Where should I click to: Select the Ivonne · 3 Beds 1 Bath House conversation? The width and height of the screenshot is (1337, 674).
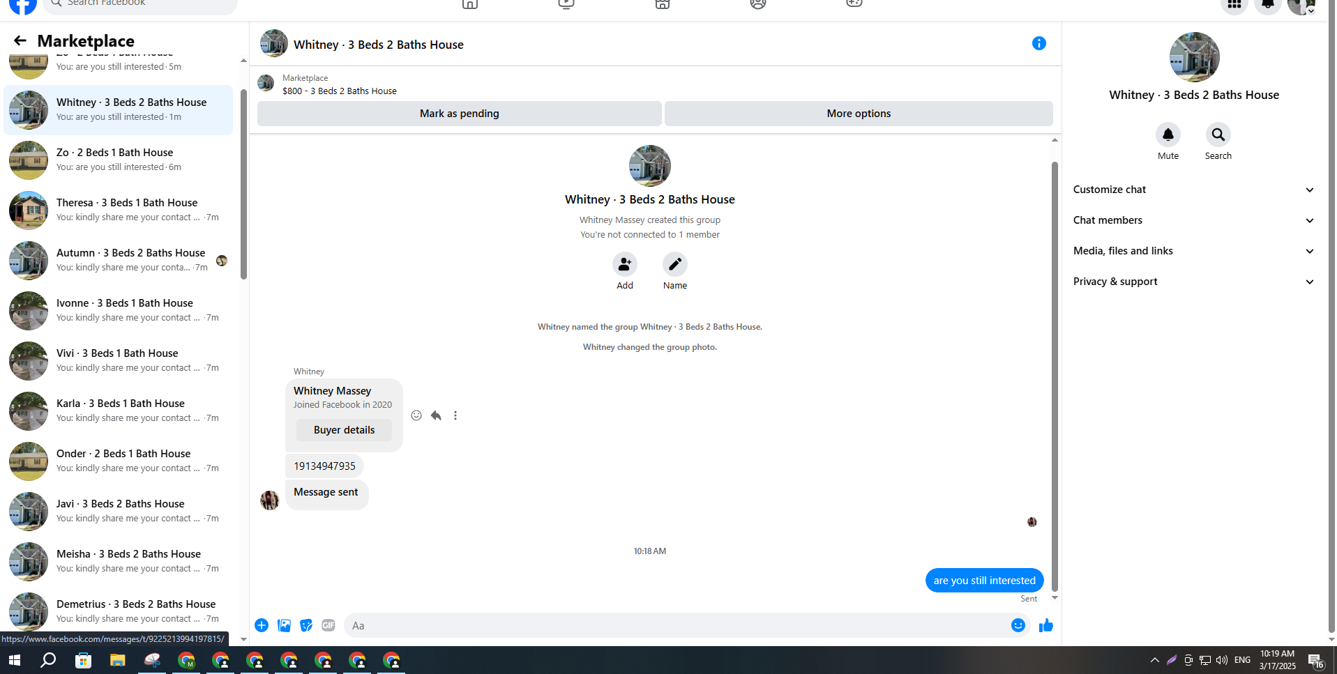[x=119, y=310]
